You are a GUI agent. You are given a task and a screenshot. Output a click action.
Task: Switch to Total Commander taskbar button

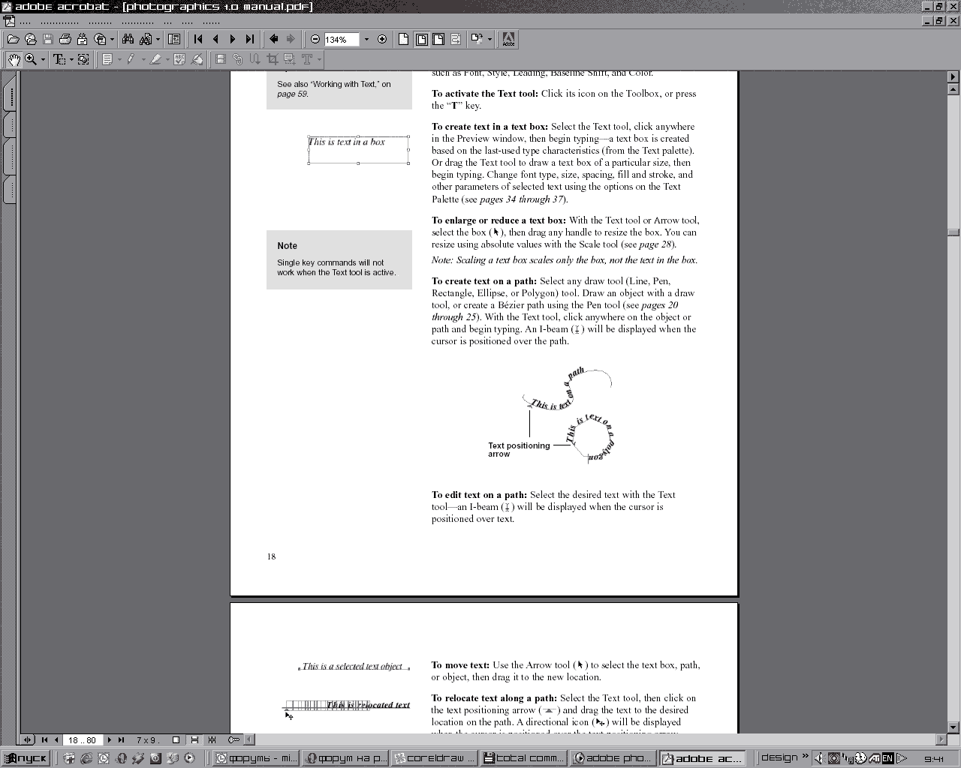tap(524, 758)
